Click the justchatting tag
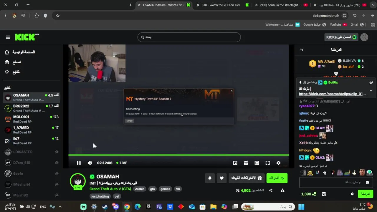The image size is (377, 212). (100, 196)
